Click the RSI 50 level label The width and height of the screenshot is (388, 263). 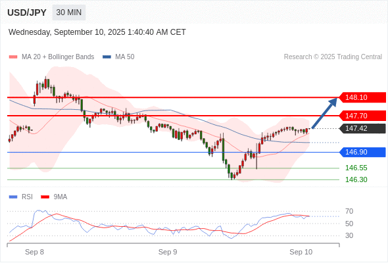[349, 224]
